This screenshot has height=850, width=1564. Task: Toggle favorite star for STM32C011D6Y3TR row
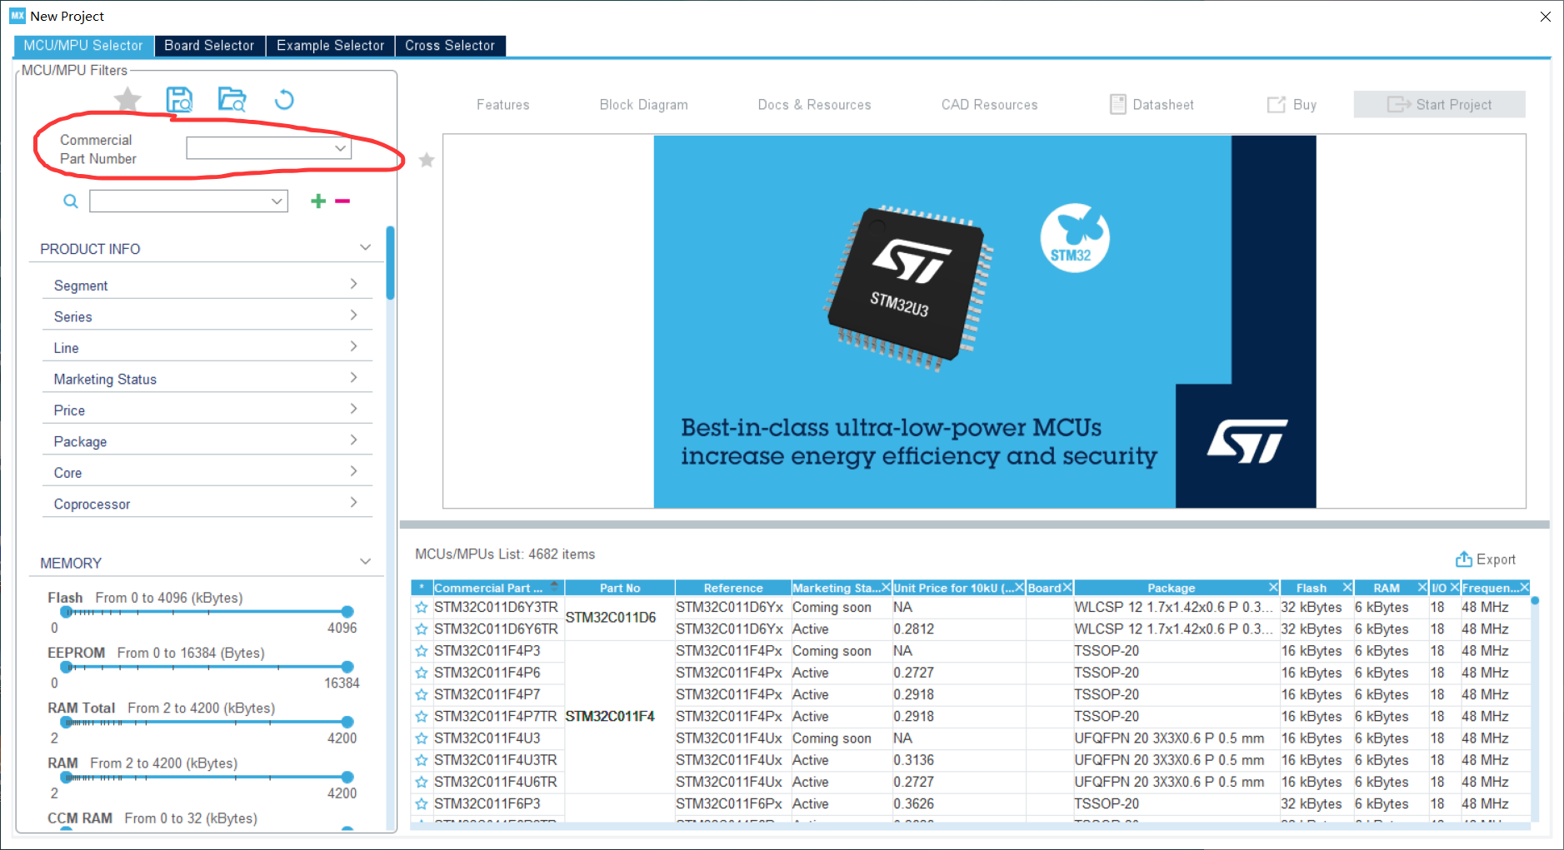click(x=422, y=608)
